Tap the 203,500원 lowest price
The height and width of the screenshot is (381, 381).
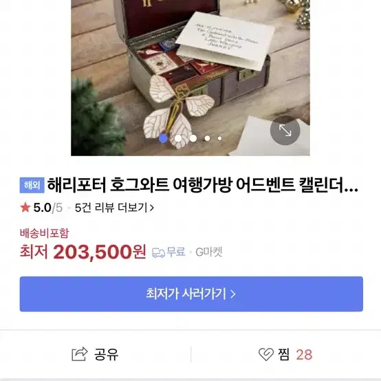coord(100,252)
